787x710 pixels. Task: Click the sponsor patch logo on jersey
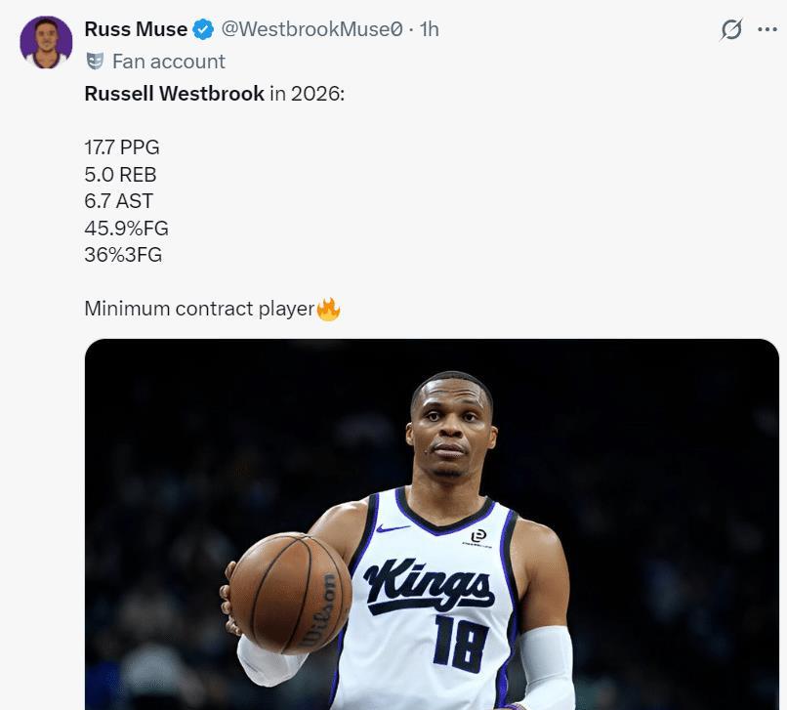pyautogui.click(x=478, y=536)
